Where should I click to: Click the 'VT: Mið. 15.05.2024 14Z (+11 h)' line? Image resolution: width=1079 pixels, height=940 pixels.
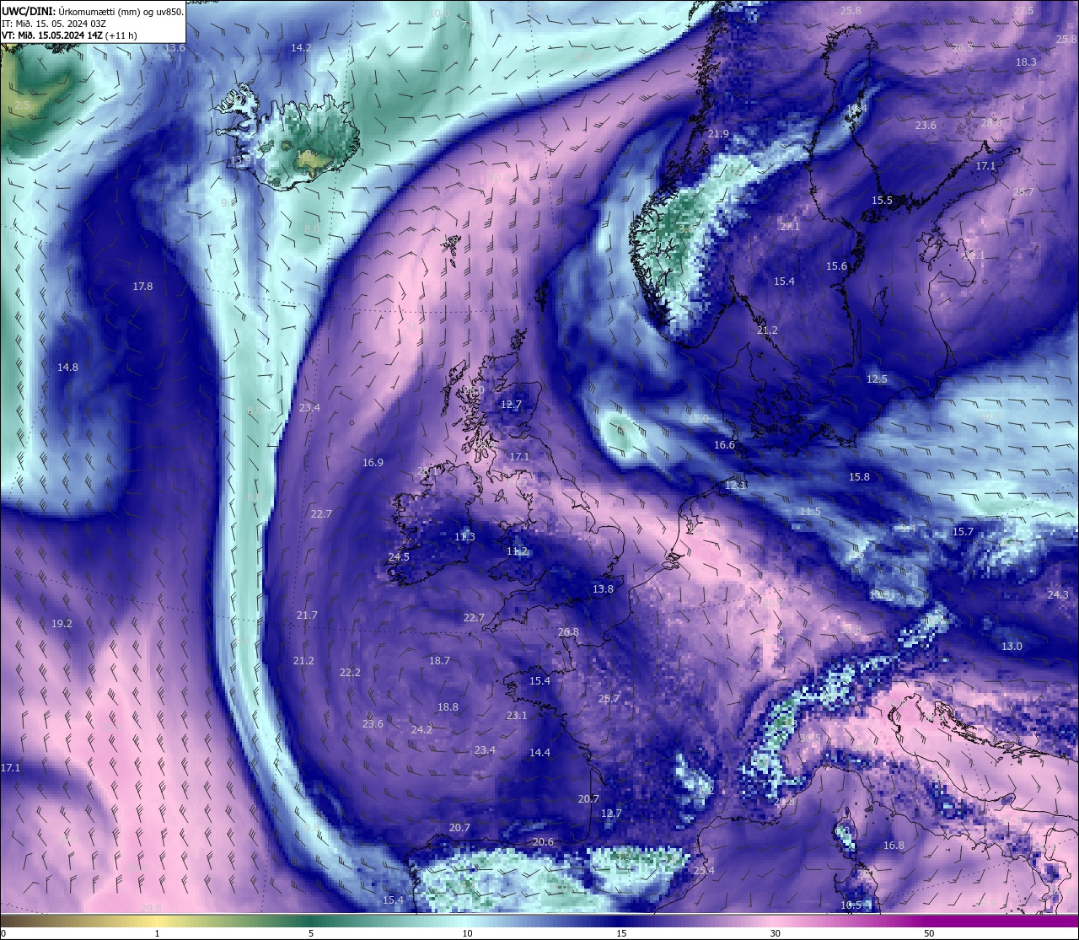click(69, 35)
